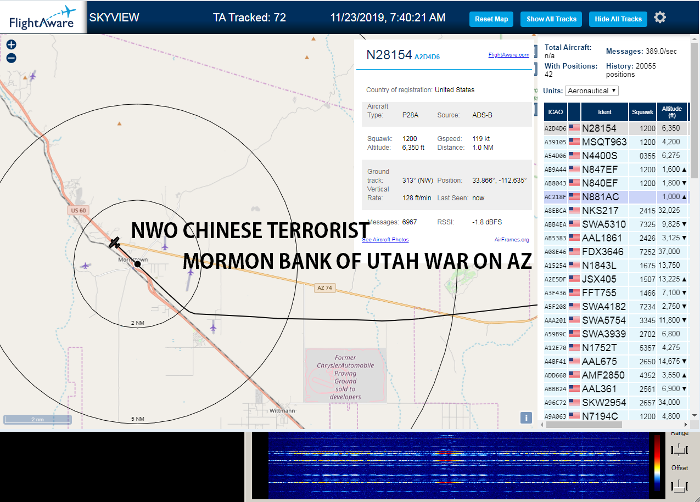This screenshot has height=502, width=700.
Task: Click the FlightAware logo
Action: tap(42, 18)
